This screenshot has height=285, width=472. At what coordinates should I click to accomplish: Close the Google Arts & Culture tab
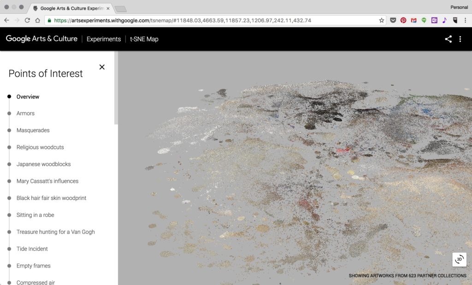pyautogui.click(x=108, y=8)
